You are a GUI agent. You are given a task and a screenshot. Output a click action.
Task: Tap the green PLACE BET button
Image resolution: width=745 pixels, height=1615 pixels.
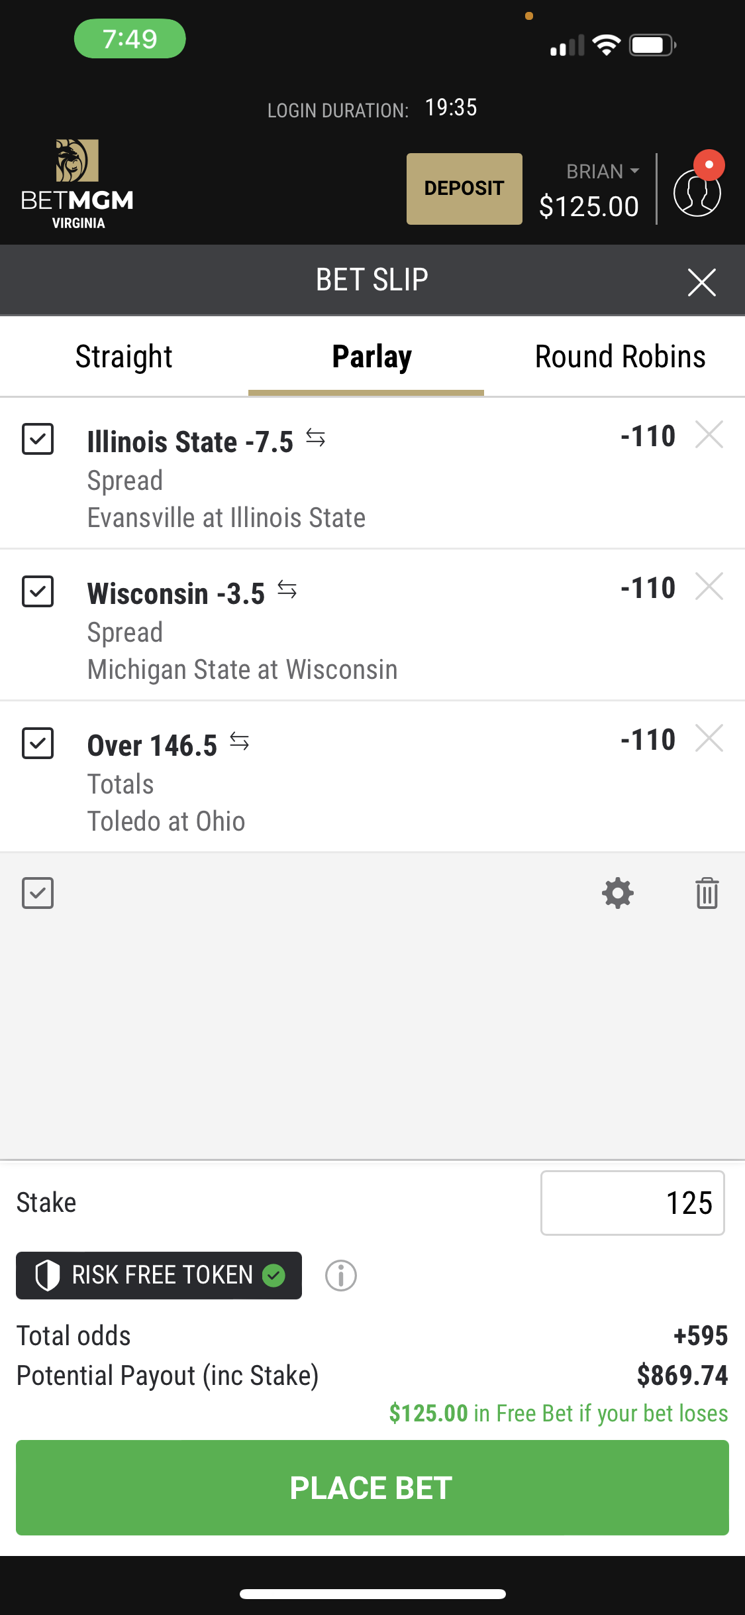pyautogui.click(x=372, y=1488)
